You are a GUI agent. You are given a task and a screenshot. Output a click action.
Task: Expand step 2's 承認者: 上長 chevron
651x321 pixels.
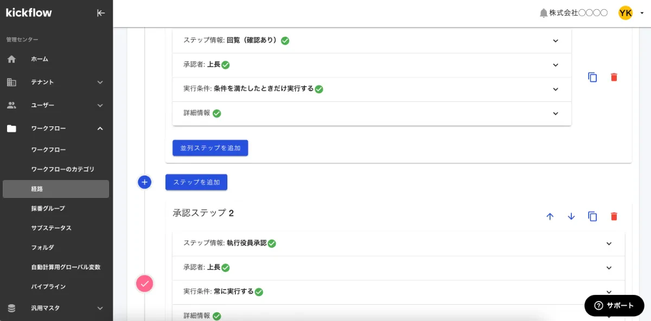(x=609, y=268)
